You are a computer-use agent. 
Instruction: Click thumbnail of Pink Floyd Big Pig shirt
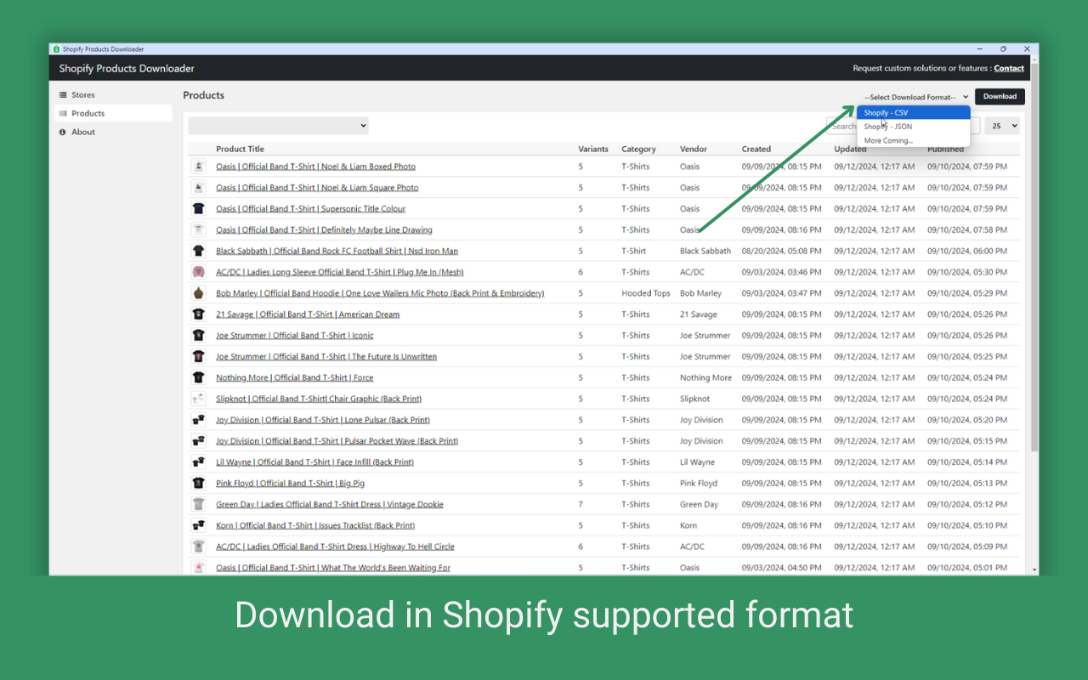198,483
